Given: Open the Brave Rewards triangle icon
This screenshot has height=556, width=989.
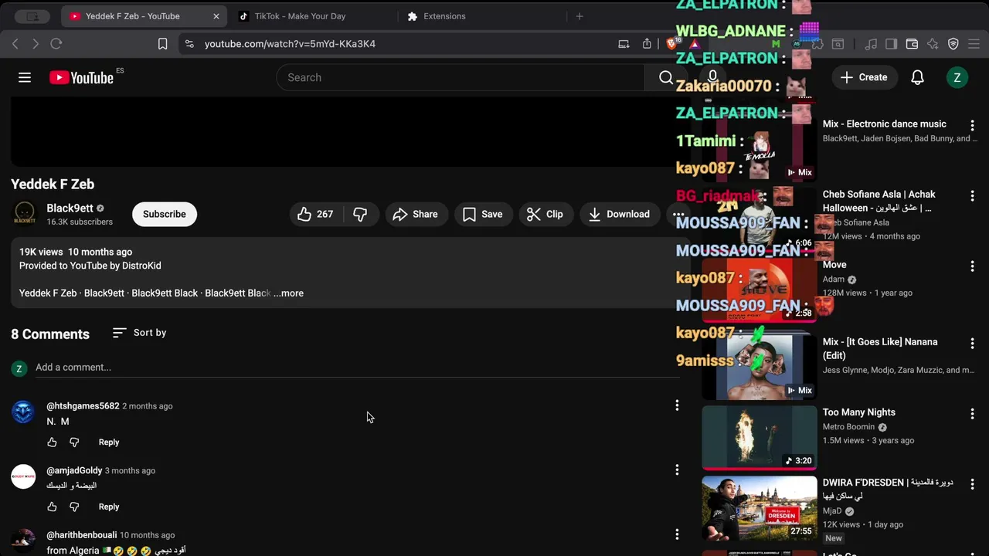Looking at the screenshot, I should coord(695,44).
